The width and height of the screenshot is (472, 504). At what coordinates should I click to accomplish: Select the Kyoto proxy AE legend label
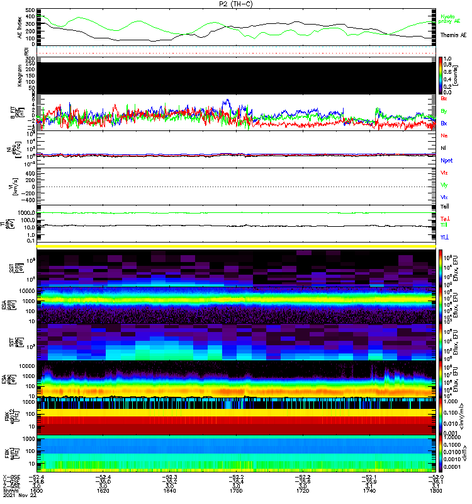[x=449, y=19]
